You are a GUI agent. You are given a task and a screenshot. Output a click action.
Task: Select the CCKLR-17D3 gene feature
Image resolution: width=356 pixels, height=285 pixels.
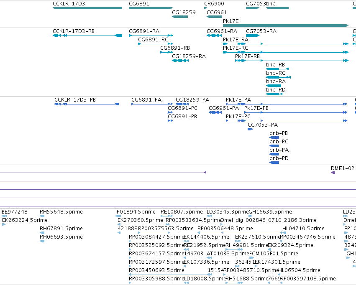coord(87,8)
